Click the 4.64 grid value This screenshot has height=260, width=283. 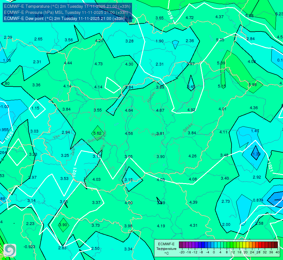[x=129, y=110]
